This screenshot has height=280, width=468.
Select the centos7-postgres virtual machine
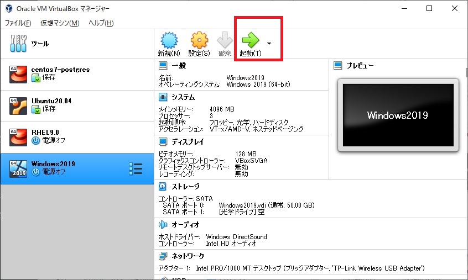point(77,75)
